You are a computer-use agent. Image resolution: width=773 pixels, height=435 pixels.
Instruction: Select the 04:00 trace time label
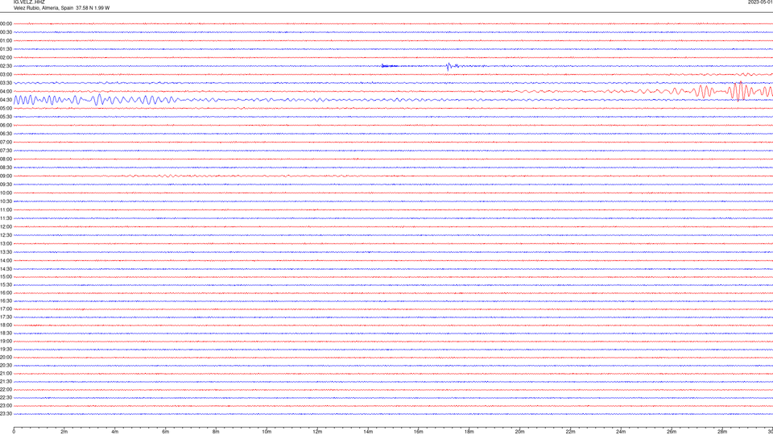point(6,91)
